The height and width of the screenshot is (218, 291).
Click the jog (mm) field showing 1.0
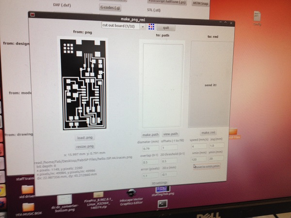[216, 145]
